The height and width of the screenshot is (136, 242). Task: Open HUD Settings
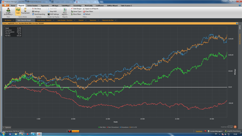pyautogui.click(x=53, y=14)
